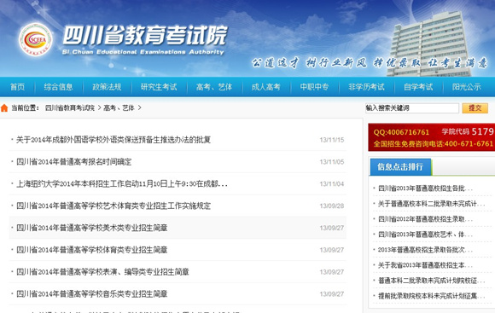Go to 非学历考试 section
This screenshot has height=313, width=495.
click(x=366, y=87)
